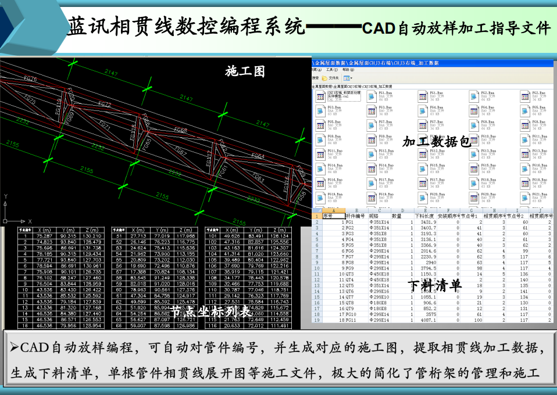557x395 pixels.
Task: Open the 帮助(H) menu
Action: click(348, 70)
